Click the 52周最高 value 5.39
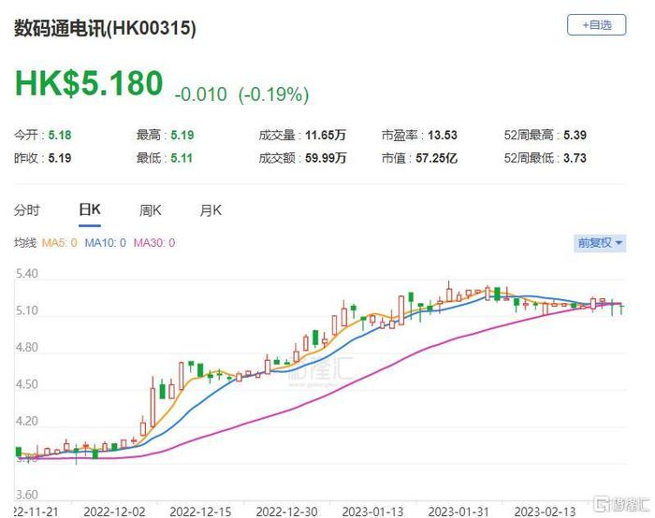The height and width of the screenshot is (518, 655). coord(575,136)
